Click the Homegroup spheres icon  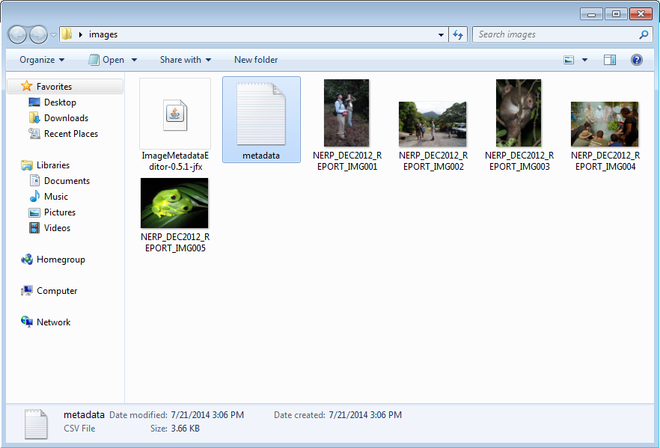pyautogui.click(x=26, y=259)
